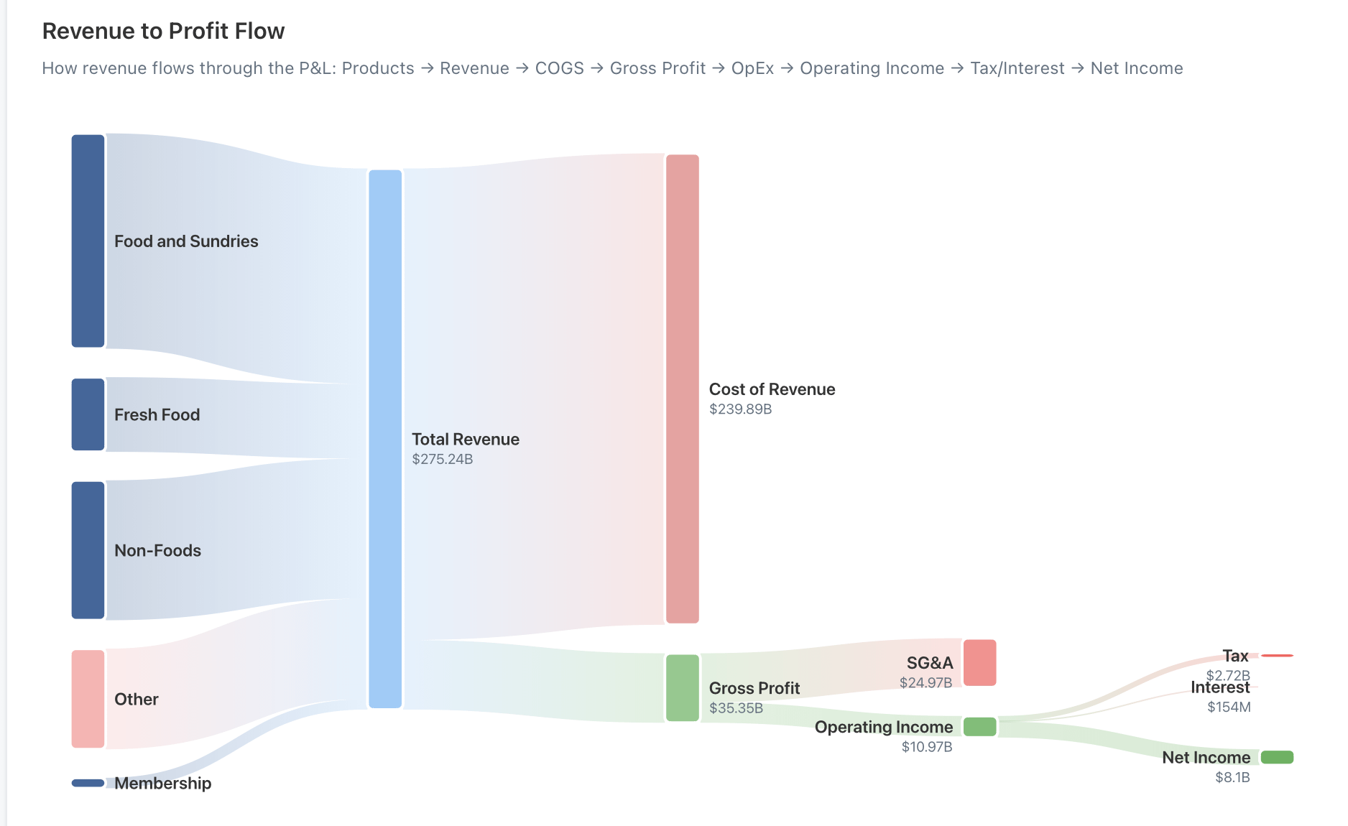The image size is (1348, 826).
Task: Select the red SG&A node bar
Action: point(979,662)
